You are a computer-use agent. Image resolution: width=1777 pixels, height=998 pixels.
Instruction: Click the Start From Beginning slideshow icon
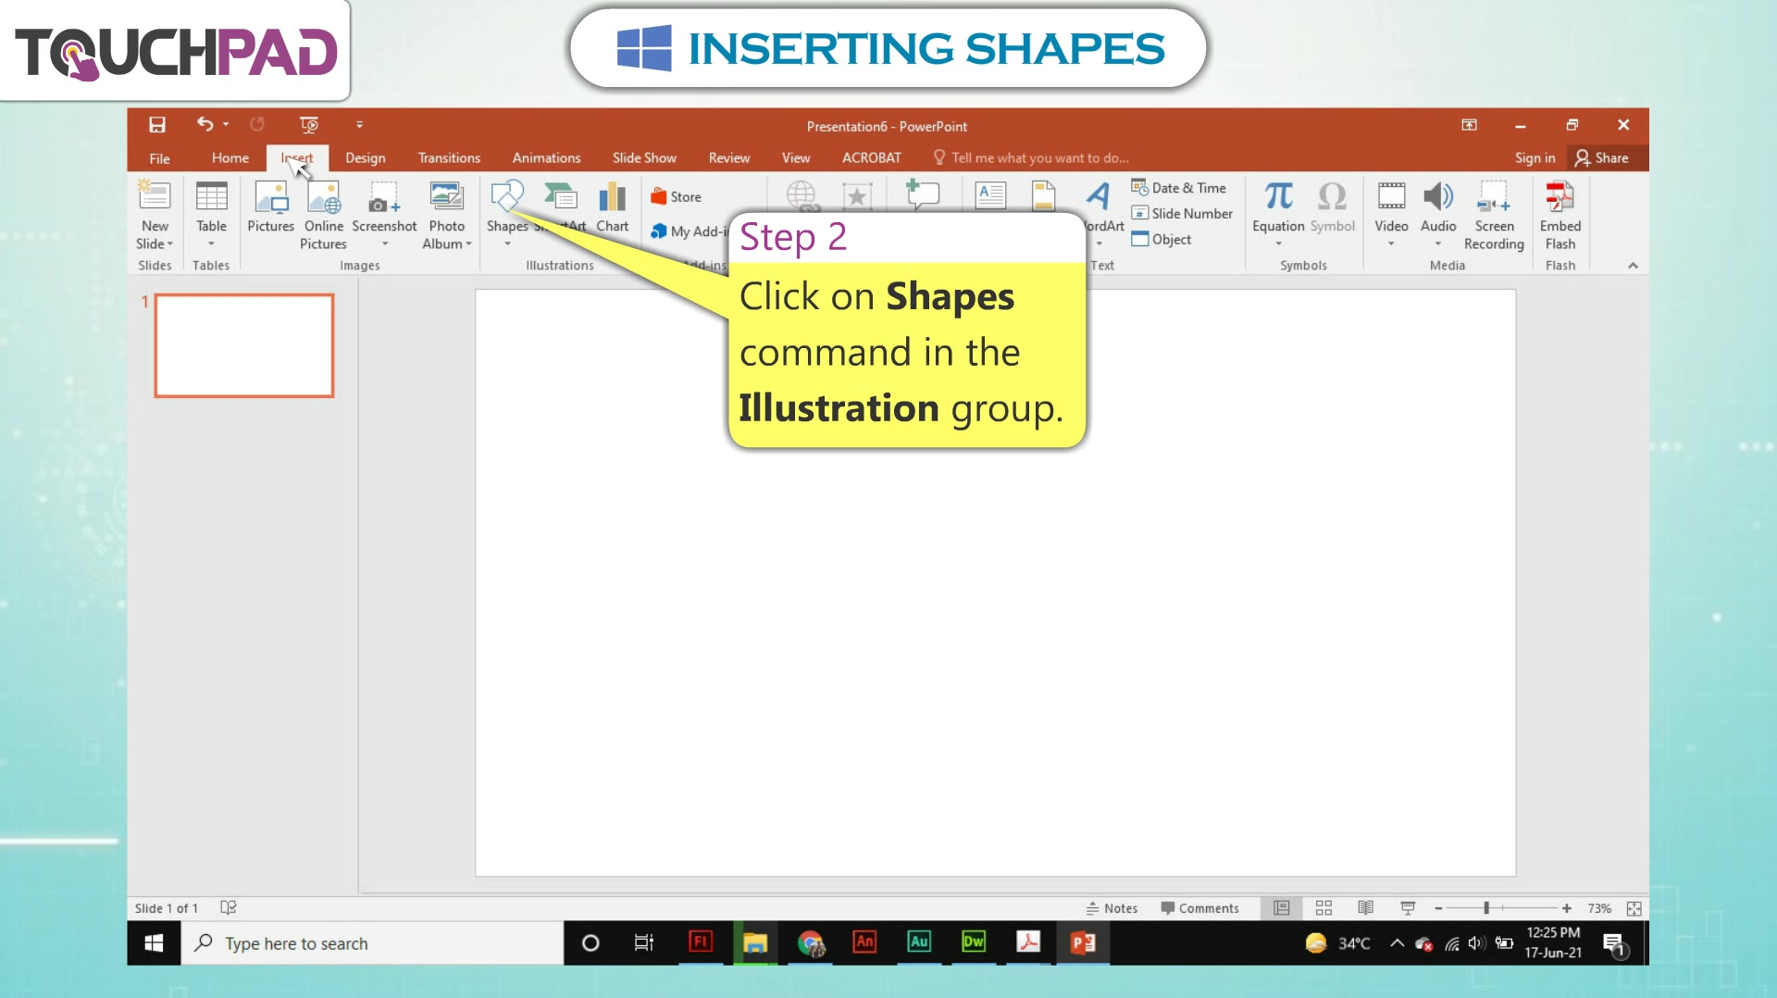click(309, 125)
